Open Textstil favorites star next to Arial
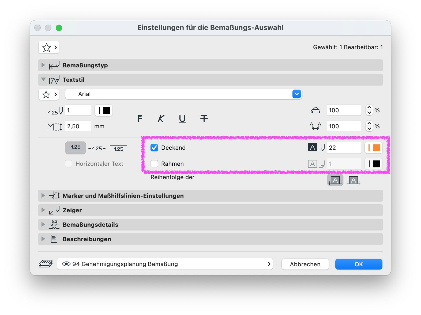The height and width of the screenshot is (315, 421). coord(49,94)
